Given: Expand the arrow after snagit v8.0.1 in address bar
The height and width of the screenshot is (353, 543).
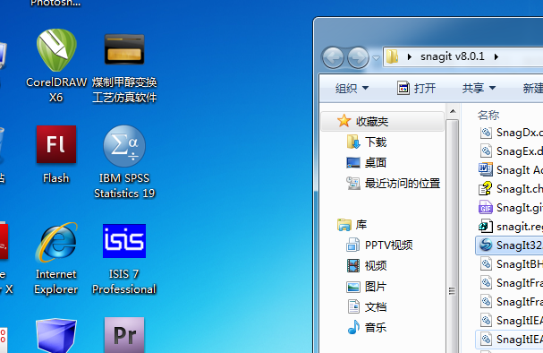Looking at the screenshot, I should tap(496, 56).
